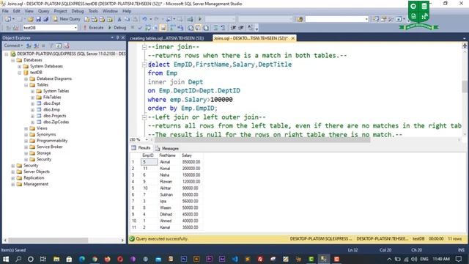Switch to the Results tab

(x=141, y=148)
